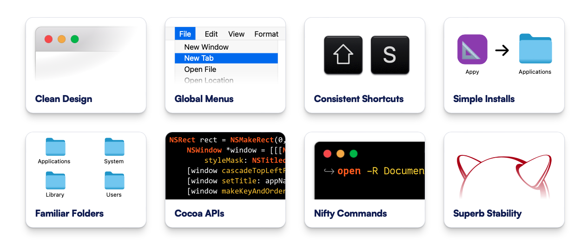Click the Cocoa APIs heading

tap(199, 213)
